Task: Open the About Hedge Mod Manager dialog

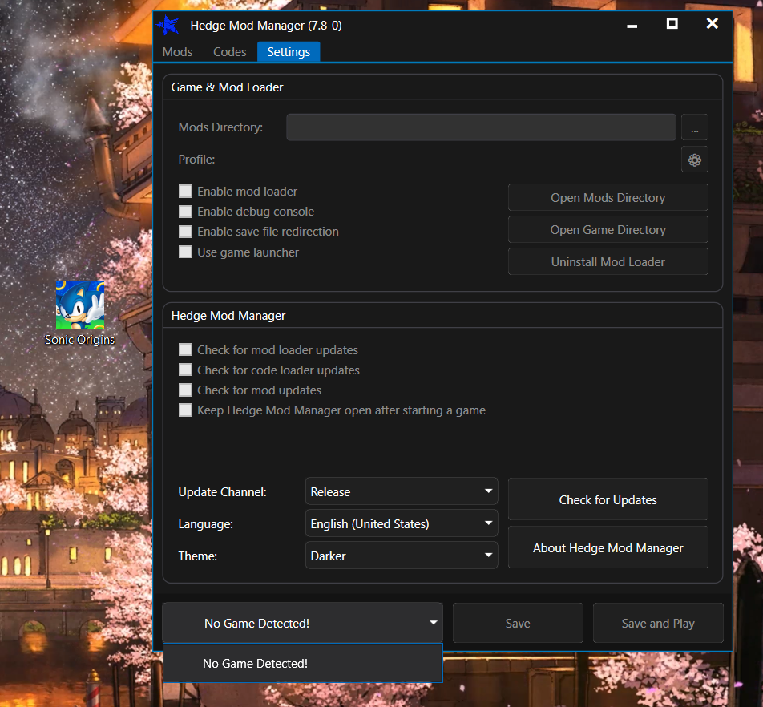Action: tap(608, 547)
